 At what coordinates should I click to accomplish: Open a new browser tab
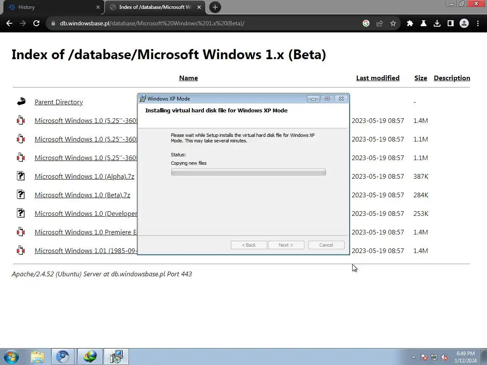(215, 7)
